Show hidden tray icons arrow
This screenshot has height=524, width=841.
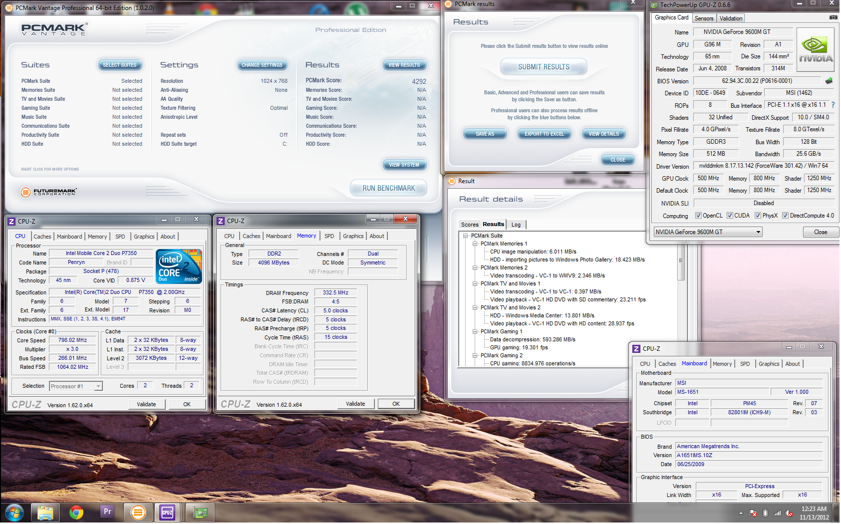(x=741, y=513)
